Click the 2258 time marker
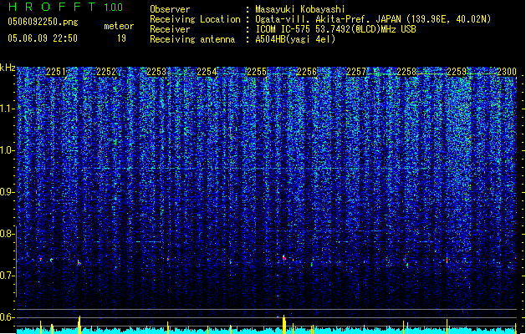The height and width of the screenshot is (334, 526). point(406,71)
